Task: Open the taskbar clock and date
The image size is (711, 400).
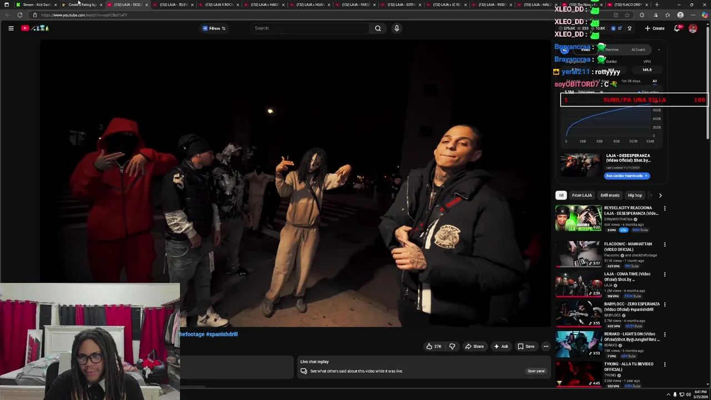Action: pos(700,394)
